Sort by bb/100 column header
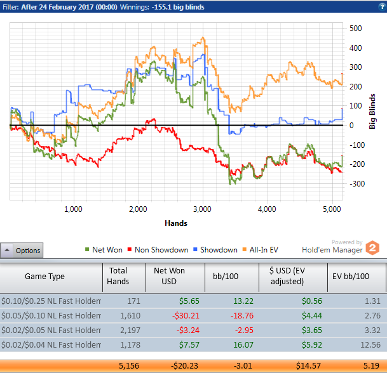387x373 pixels. click(232, 277)
